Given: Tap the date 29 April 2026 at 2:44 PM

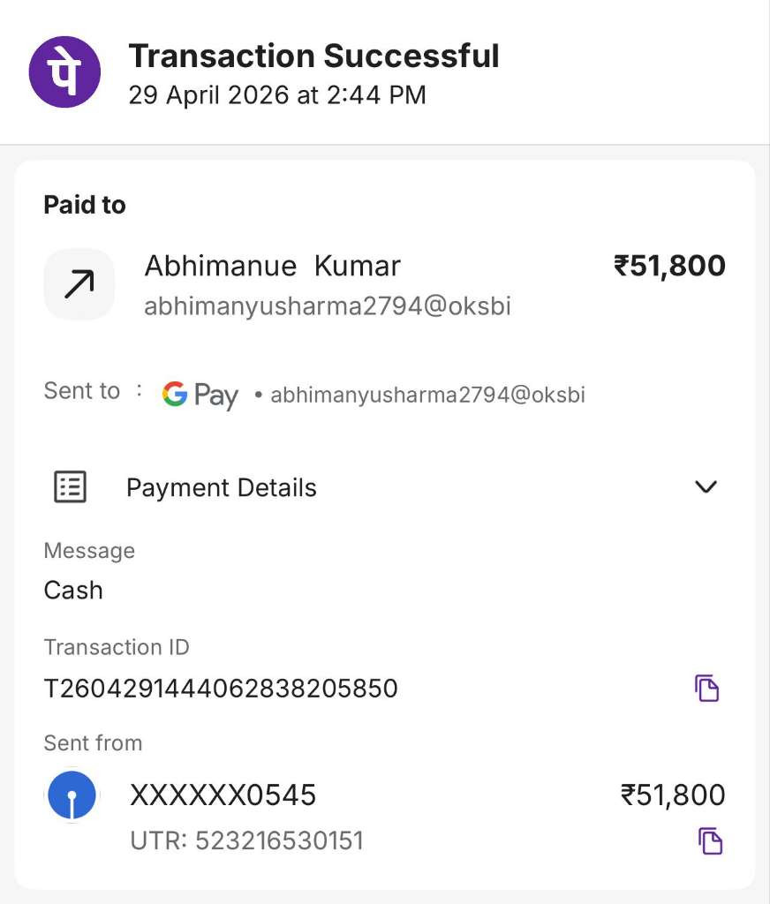Looking at the screenshot, I should [277, 95].
